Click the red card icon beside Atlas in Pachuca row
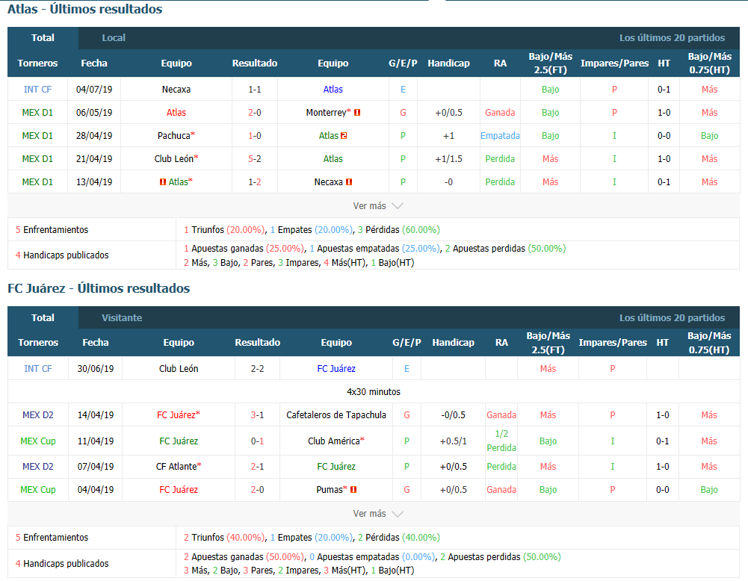 coord(344,136)
